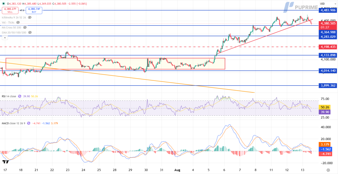Image resolution: width=338 pixels, height=174 pixels.
Task: Toggle visibility of MA Cross 50 200
Action: [25, 27]
